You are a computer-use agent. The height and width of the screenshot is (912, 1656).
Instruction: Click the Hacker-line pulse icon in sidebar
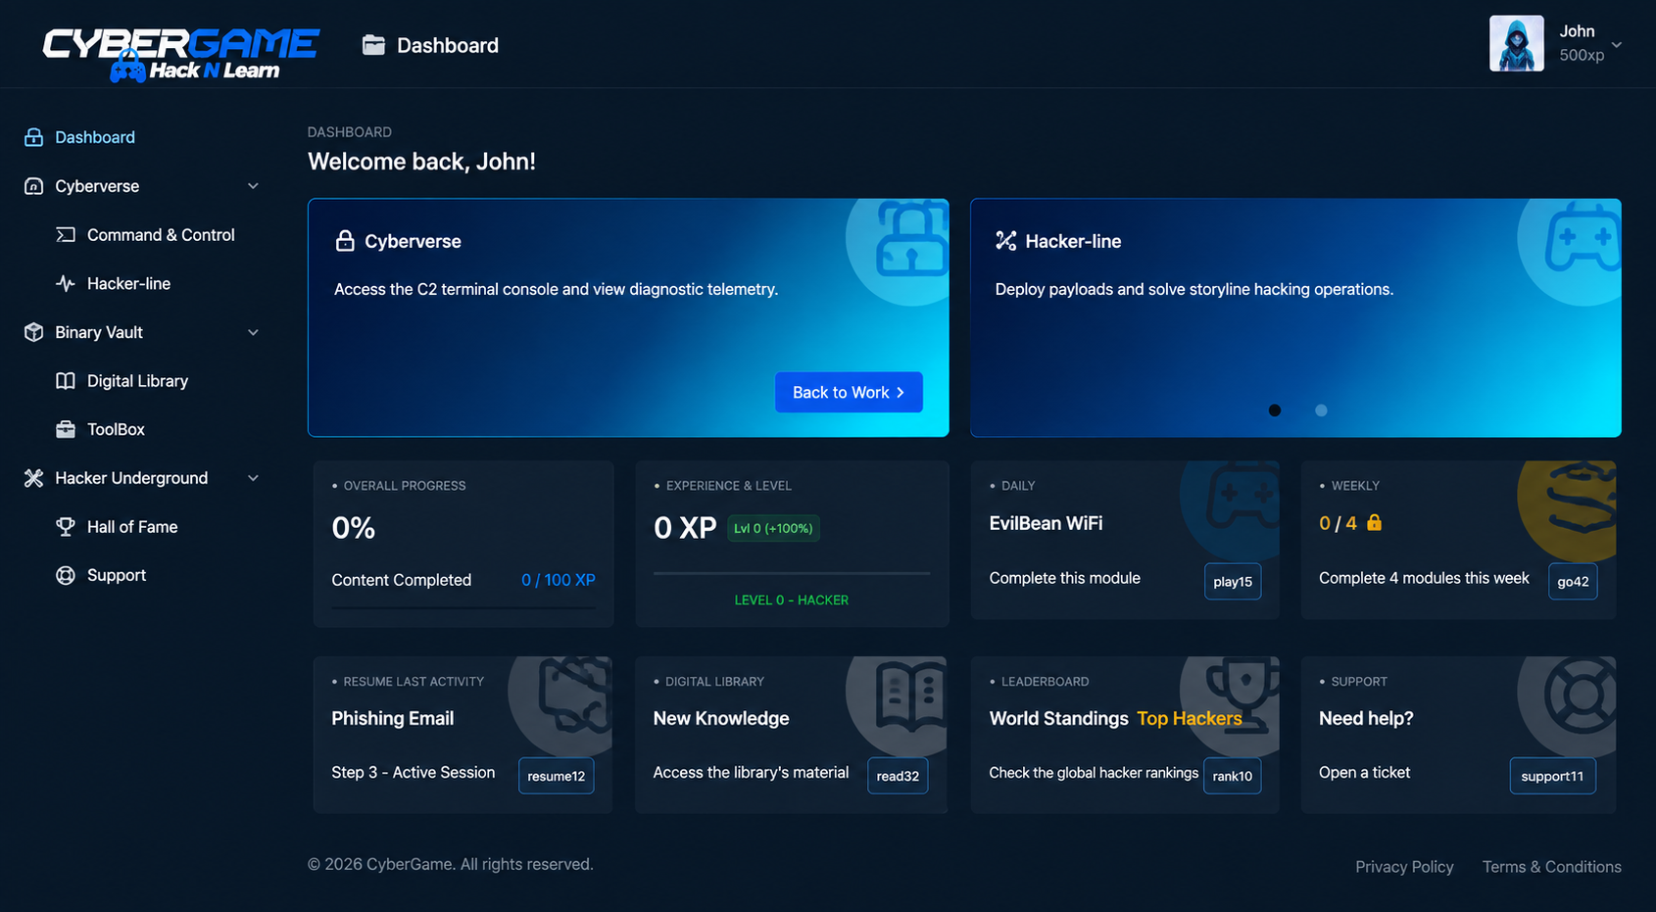[x=66, y=284]
